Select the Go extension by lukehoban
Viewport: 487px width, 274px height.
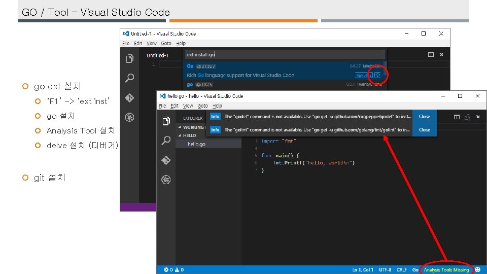point(283,71)
